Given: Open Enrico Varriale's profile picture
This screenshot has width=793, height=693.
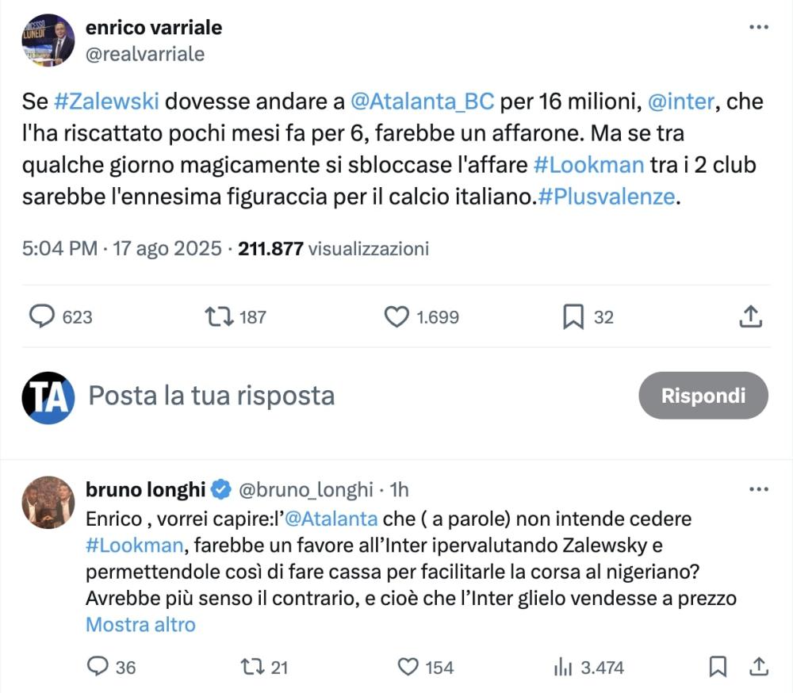Looking at the screenshot, I should tap(48, 40).
